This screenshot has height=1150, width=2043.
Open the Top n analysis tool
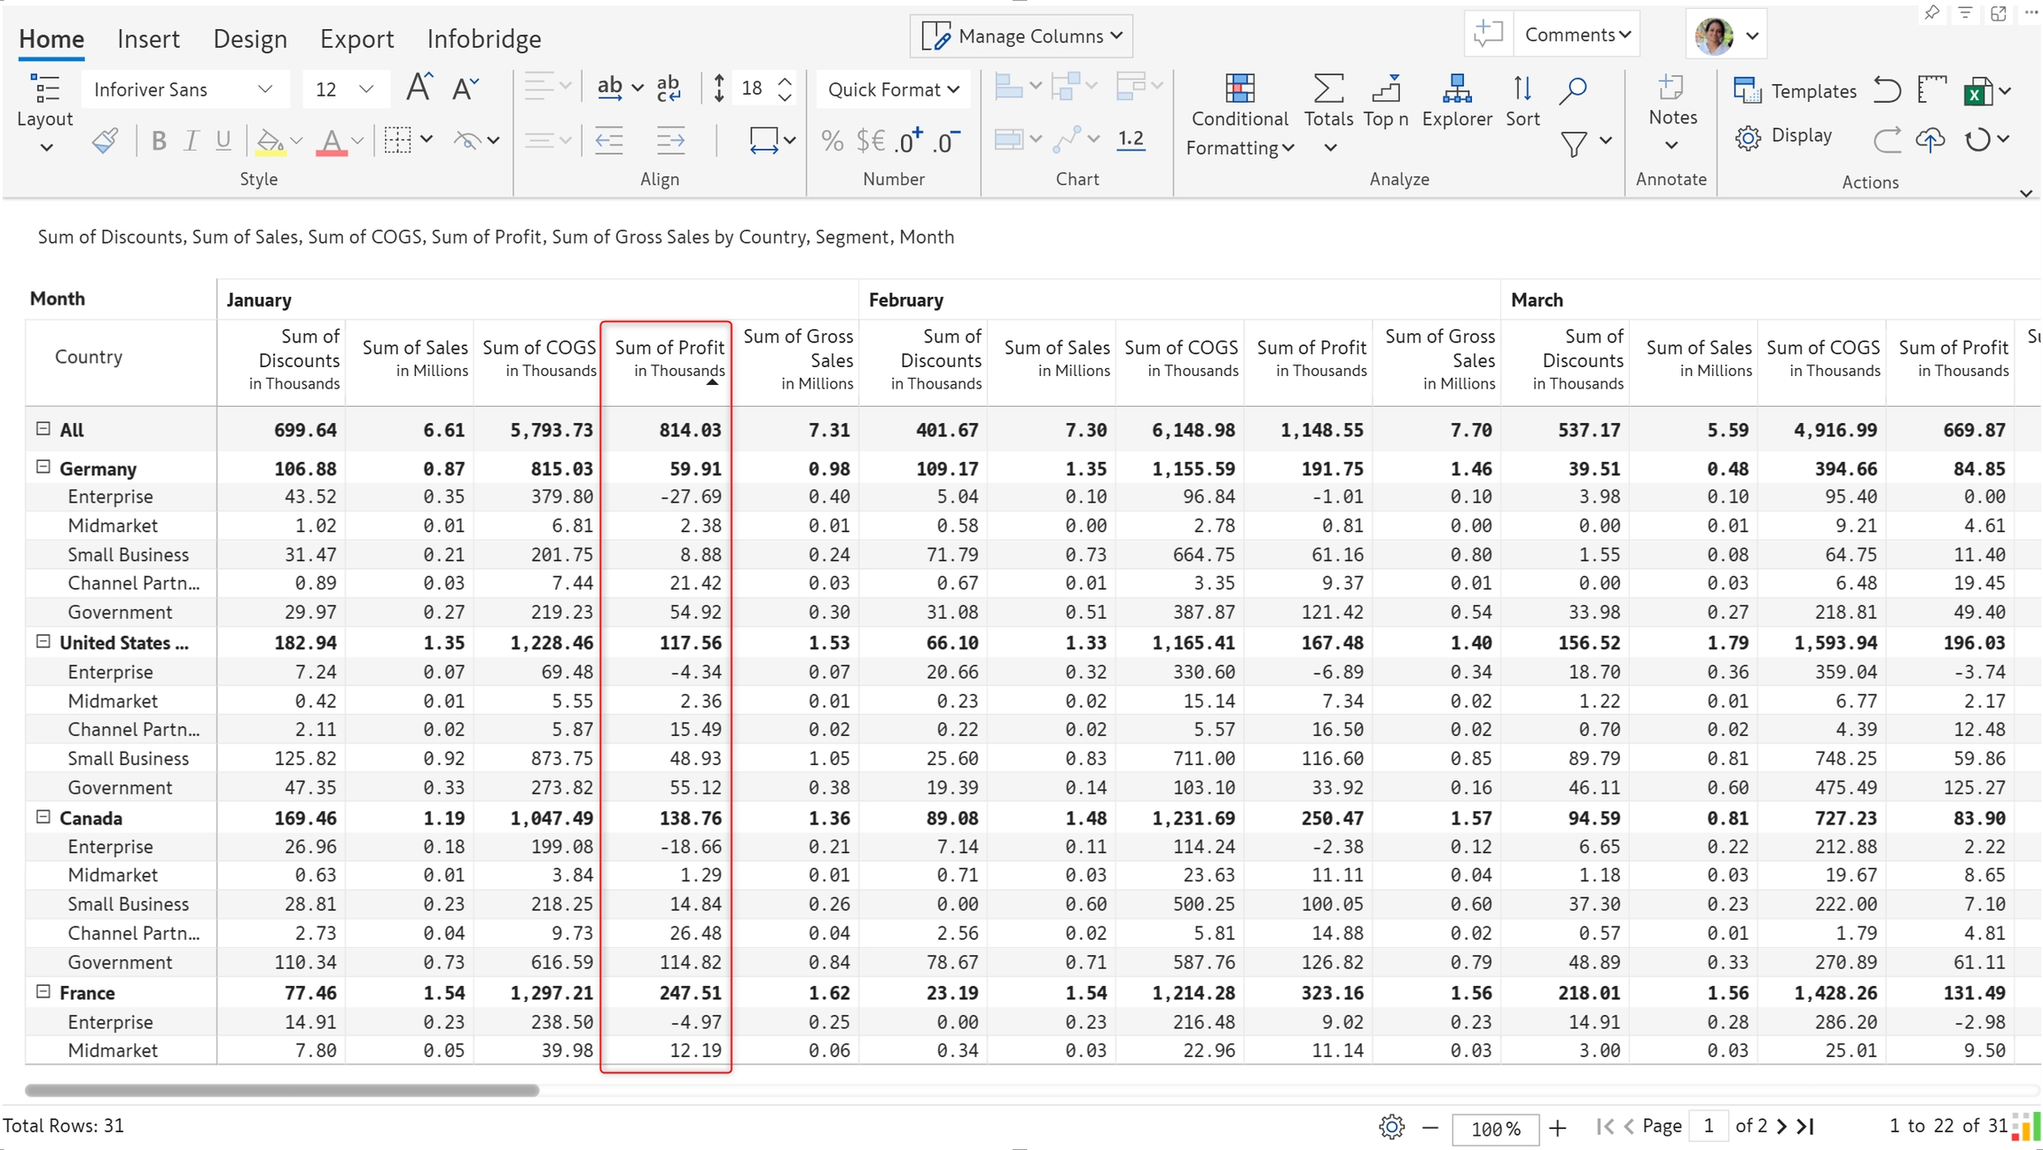click(x=1385, y=100)
